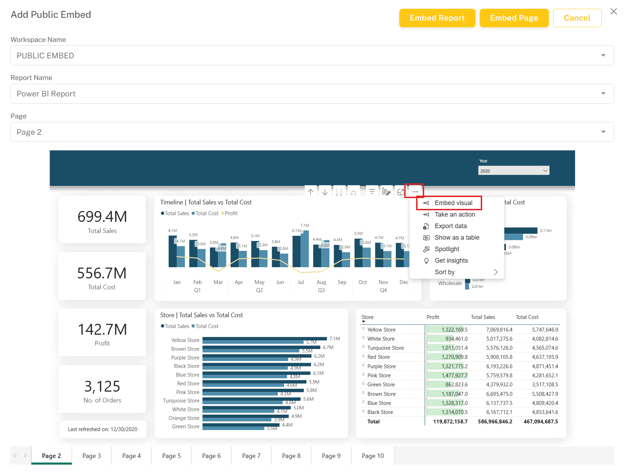Expand the Yellow Store table row
This screenshot has height=473, width=624.
[363, 329]
